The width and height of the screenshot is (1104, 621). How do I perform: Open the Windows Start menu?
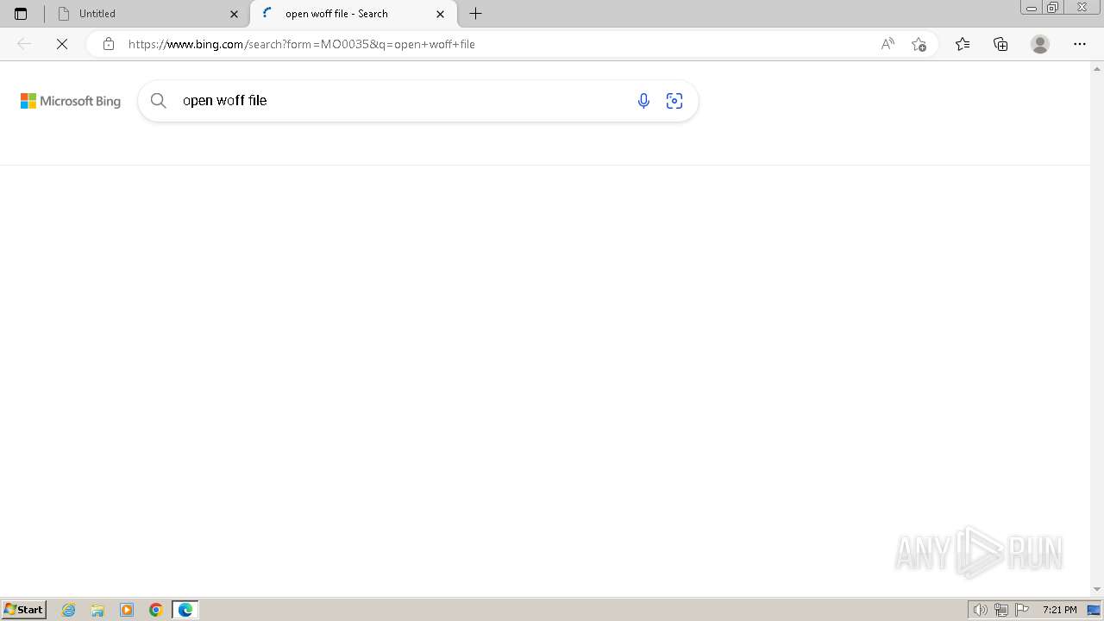click(24, 610)
